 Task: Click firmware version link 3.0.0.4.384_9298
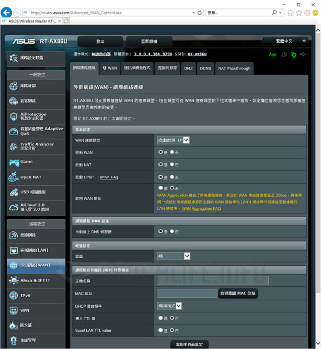click(x=153, y=54)
